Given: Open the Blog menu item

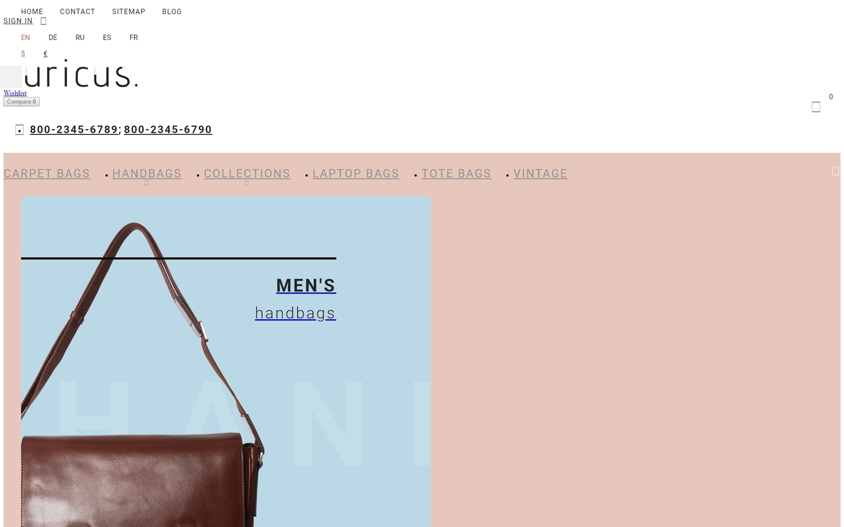Looking at the screenshot, I should coord(172,12).
